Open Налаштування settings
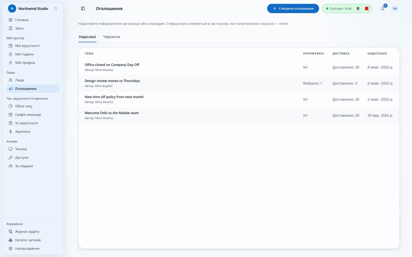This screenshot has width=412, height=257. click(33, 249)
